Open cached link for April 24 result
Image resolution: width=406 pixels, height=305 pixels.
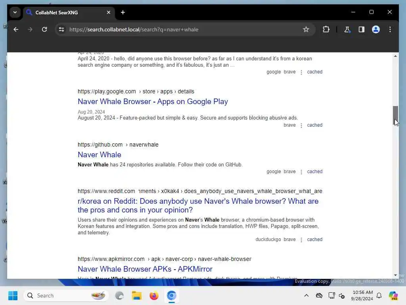[314, 72]
